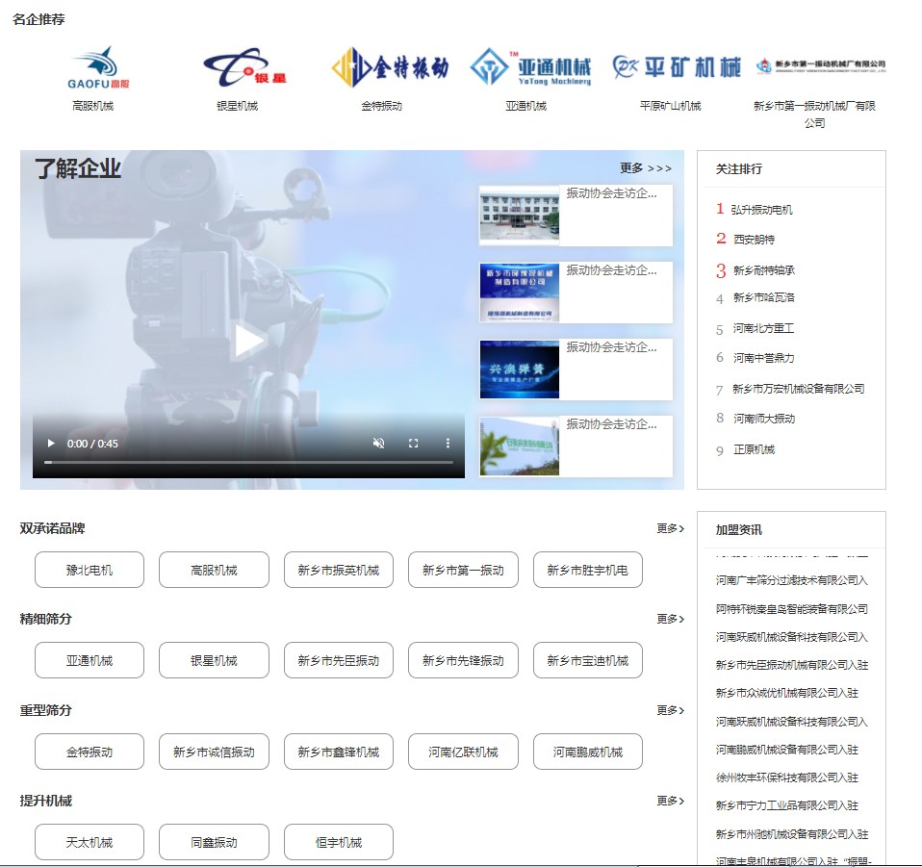Open top-ranked 弘升振动电机 entry
Image resolution: width=922 pixels, height=867 pixels.
[761, 210]
